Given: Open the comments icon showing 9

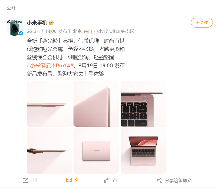Looking at the screenshot, I should tap(69, 180).
